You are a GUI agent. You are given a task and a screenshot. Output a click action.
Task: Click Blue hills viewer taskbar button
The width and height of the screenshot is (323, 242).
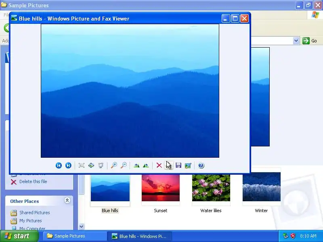click(139, 236)
